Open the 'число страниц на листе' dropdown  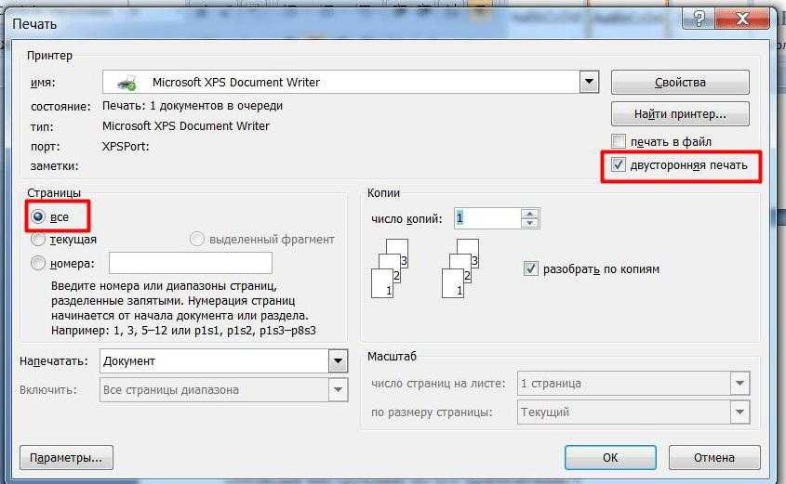[x=740, y=383]
